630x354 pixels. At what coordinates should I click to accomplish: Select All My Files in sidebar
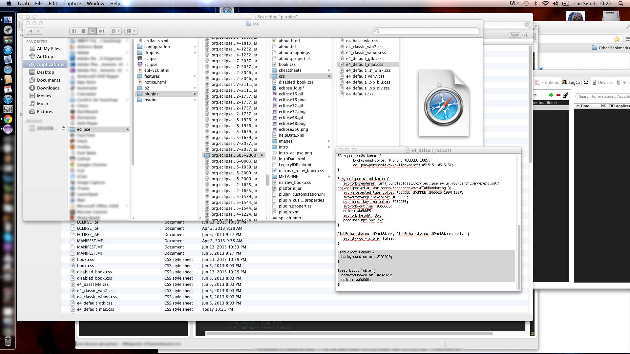[x=49, y=49]
